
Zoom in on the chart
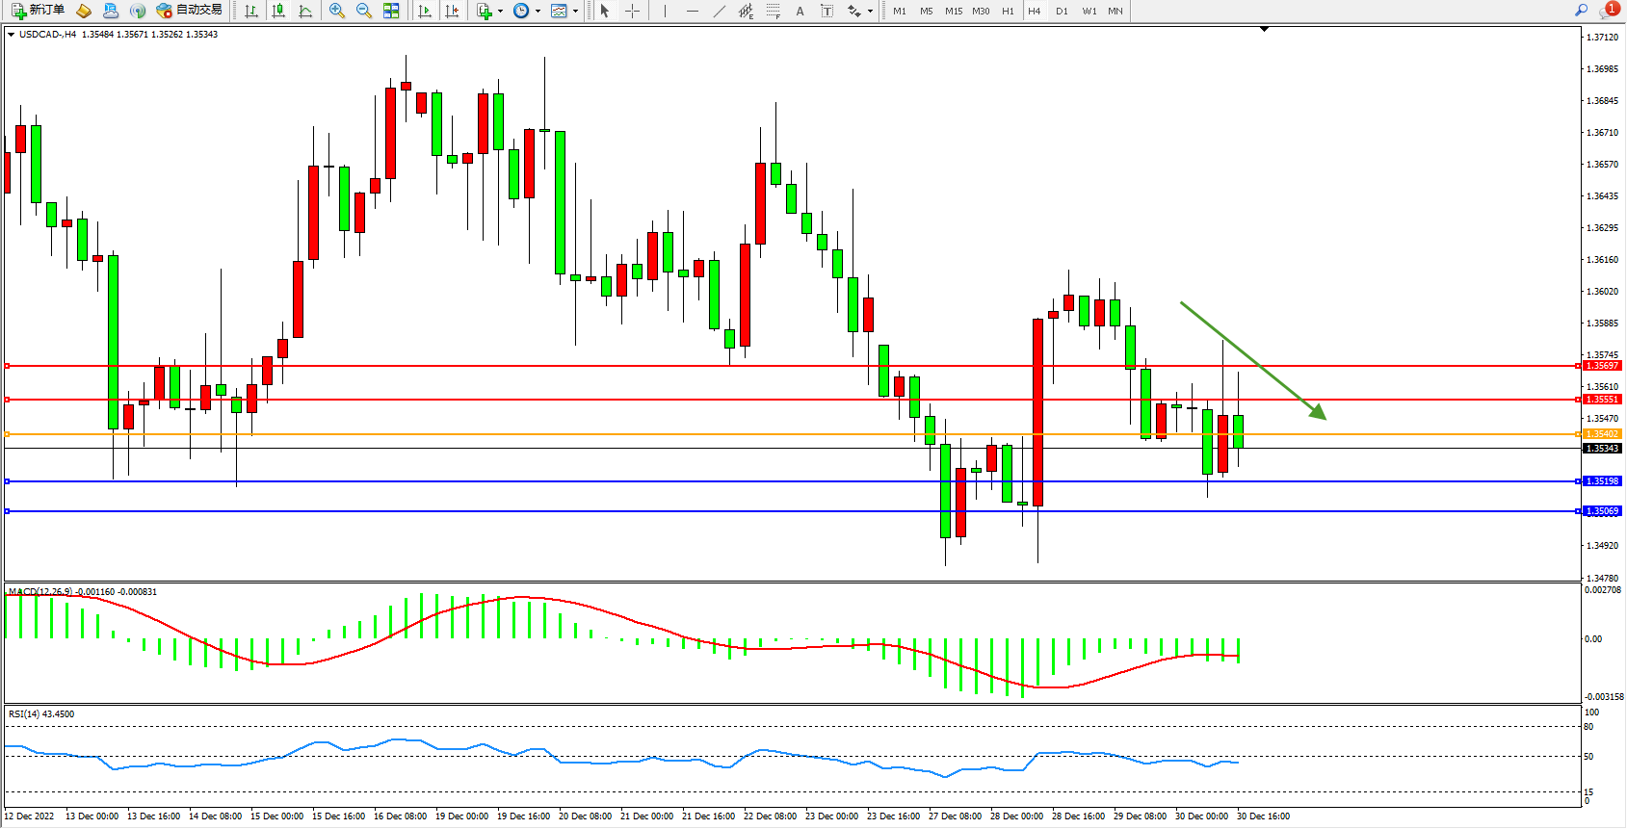click(x=337, y=11)
